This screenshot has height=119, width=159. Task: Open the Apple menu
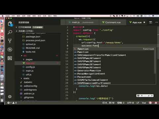(3, 16)
